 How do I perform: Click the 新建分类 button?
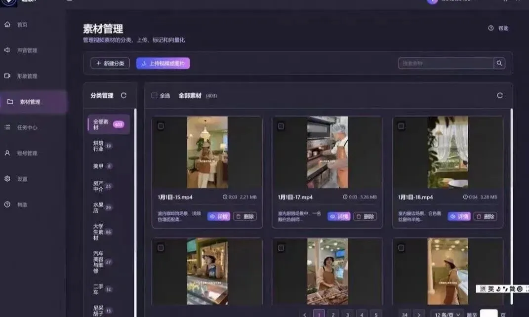point(110,63)
